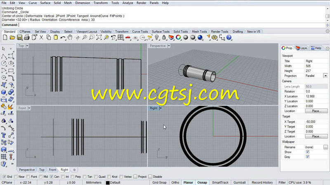Open the Curve menu
This screenshot has height=185, width=330.
pos(33,3)
